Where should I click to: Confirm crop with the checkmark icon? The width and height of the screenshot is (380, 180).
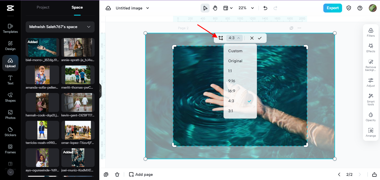[x=260, y=38]
